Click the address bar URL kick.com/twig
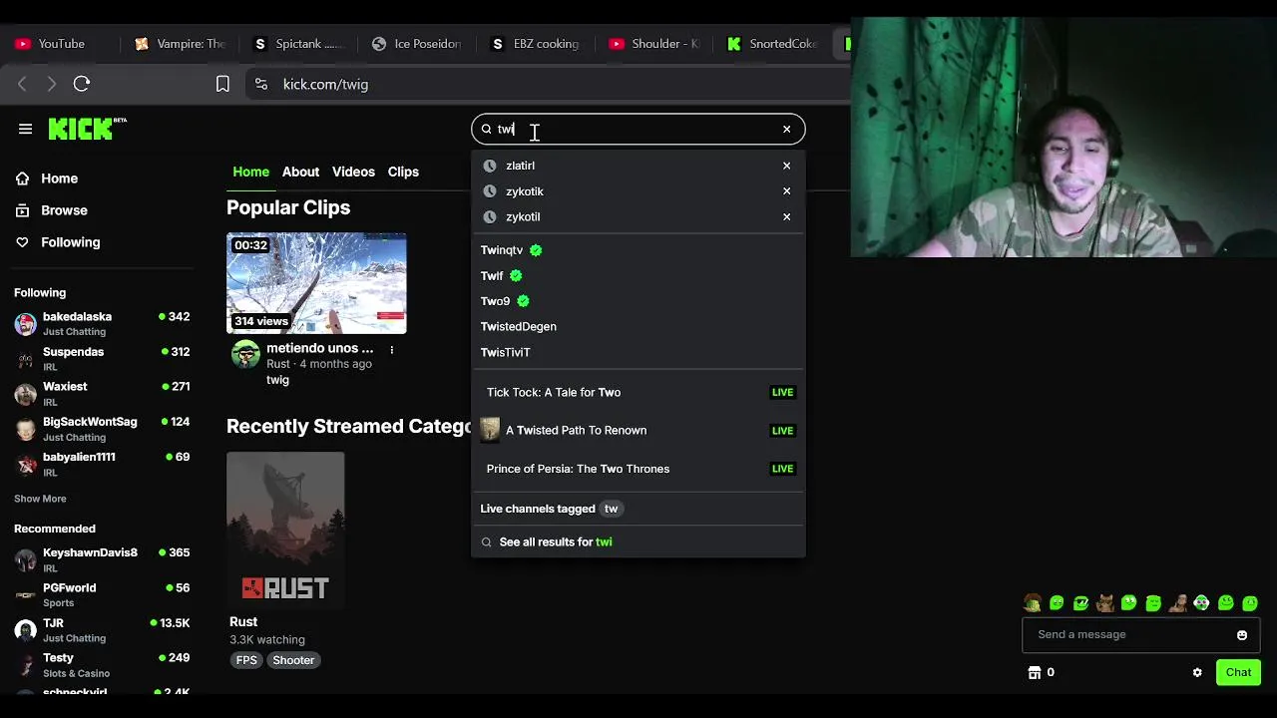 coord(325,84)
